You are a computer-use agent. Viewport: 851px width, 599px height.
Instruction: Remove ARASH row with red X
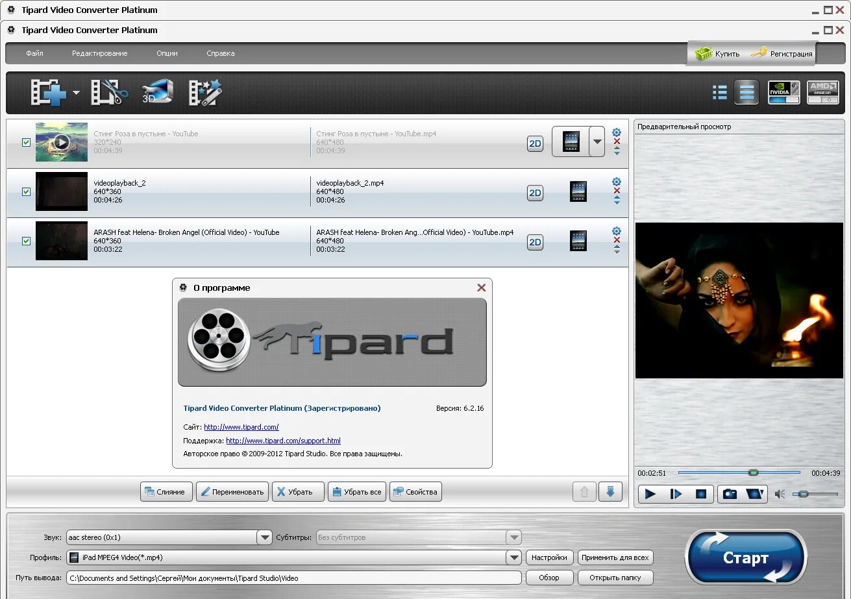[617, 240]
